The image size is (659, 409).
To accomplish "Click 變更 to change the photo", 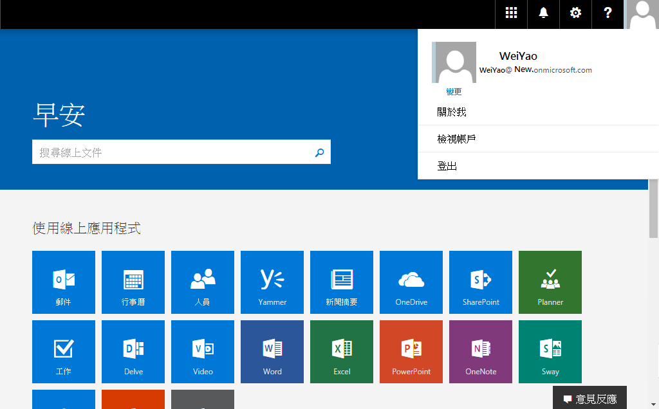I will pos(454,91).
